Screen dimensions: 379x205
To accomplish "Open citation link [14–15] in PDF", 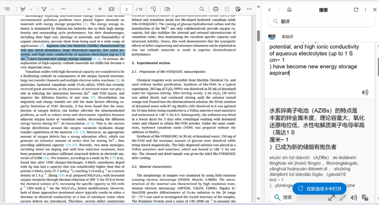I will click(72, 145).
